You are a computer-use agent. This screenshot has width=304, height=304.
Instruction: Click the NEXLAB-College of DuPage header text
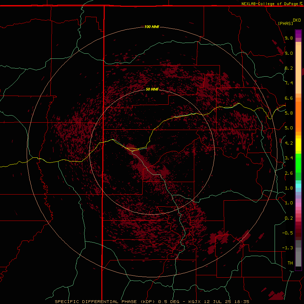[270, 4]
